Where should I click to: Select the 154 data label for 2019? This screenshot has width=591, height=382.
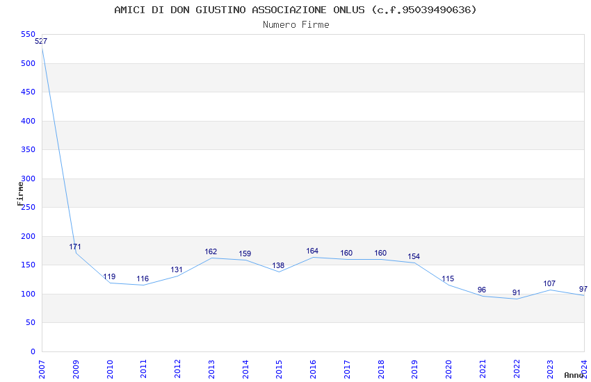414,257
